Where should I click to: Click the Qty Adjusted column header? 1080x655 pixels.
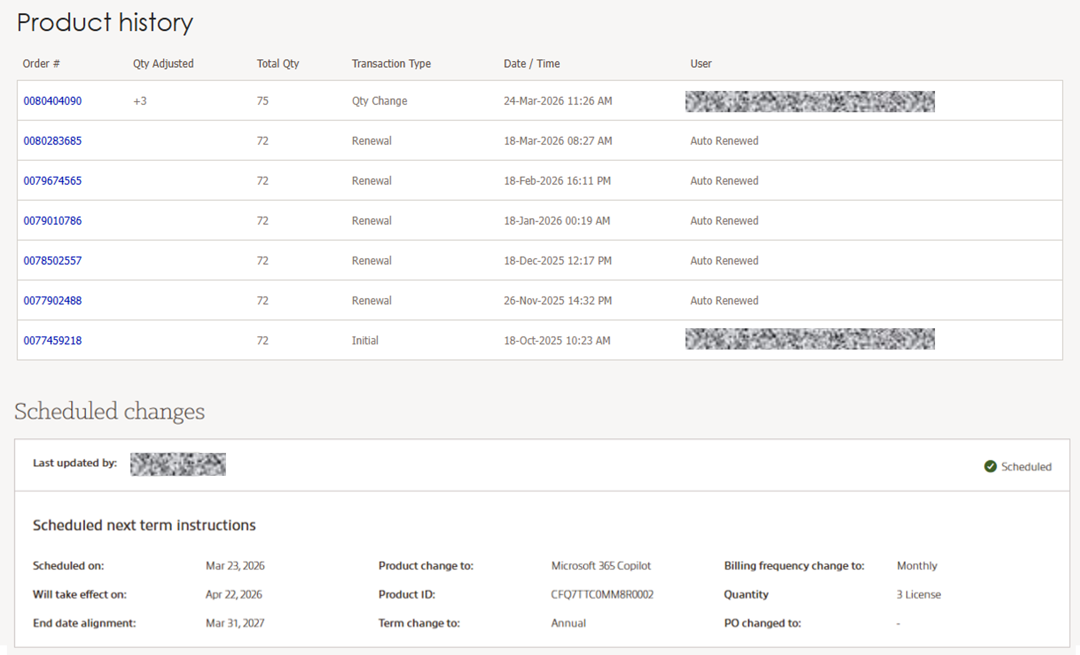pyautogui.click(x=163, y=63)
